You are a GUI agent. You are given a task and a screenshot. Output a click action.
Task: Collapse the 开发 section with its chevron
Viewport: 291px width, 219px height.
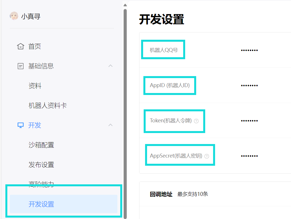point(111,125)
